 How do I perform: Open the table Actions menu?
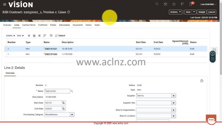click(x=10, y=35)
